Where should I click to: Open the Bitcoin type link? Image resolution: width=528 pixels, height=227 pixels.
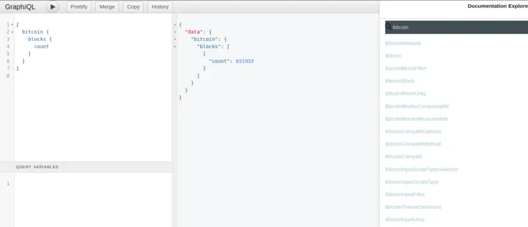[394, 56]
